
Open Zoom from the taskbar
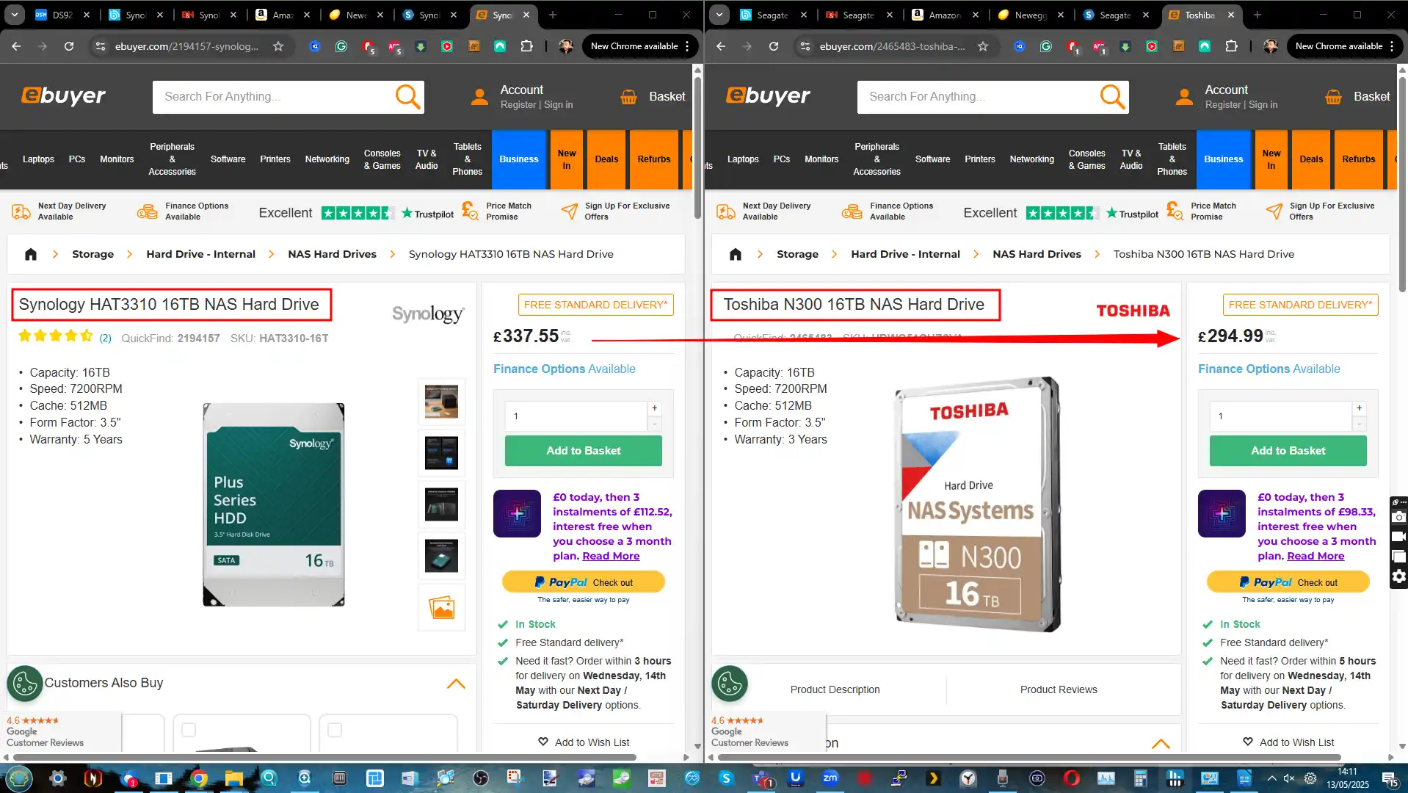(830, 778)
